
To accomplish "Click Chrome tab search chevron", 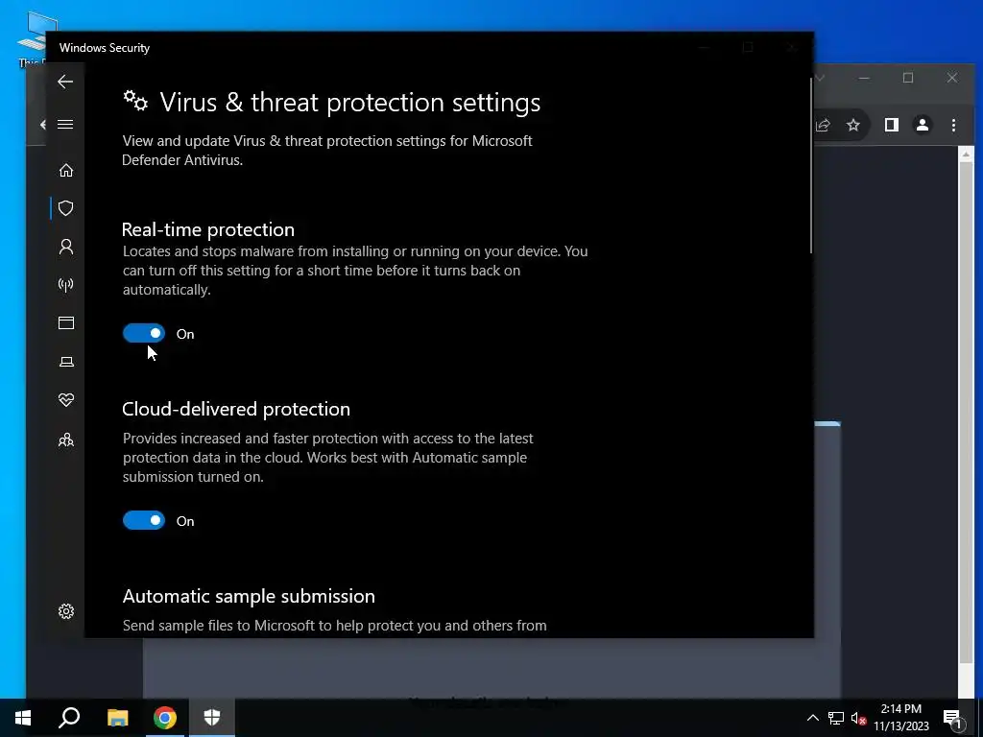I will pos(820,78).
